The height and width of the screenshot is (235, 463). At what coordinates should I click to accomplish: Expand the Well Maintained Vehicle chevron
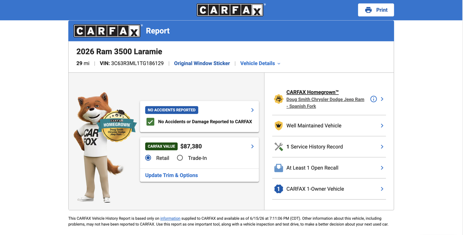[x=382, y=126]
